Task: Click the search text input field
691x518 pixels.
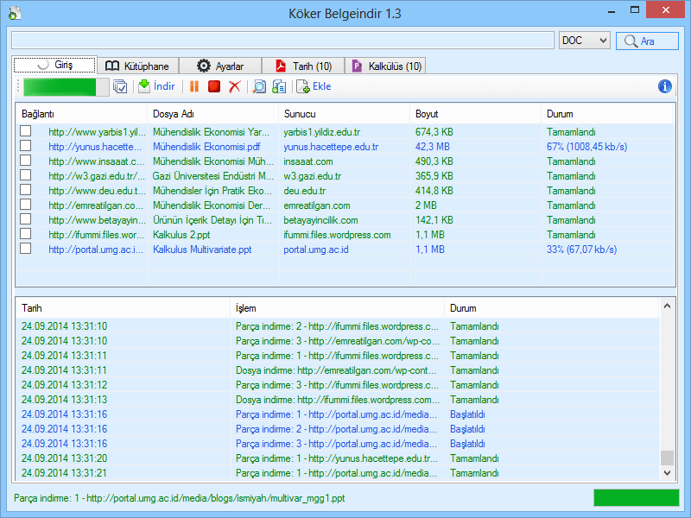Action: [x=282, y=41]
